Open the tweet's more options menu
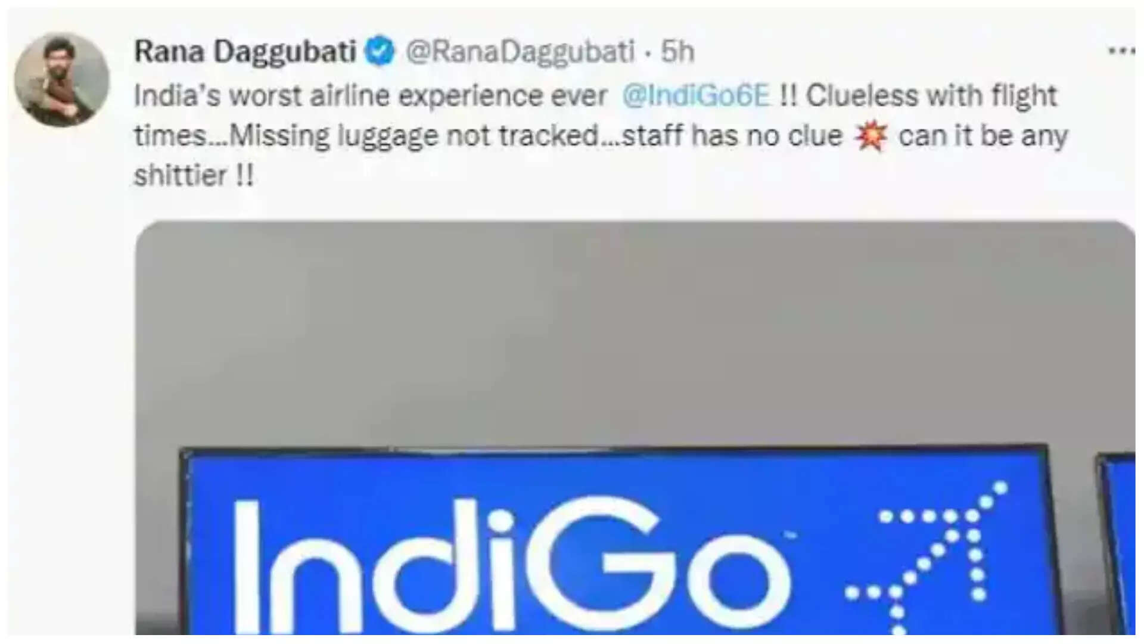The width and height of the screenshot is (1144, 644). coord(1121,51)
